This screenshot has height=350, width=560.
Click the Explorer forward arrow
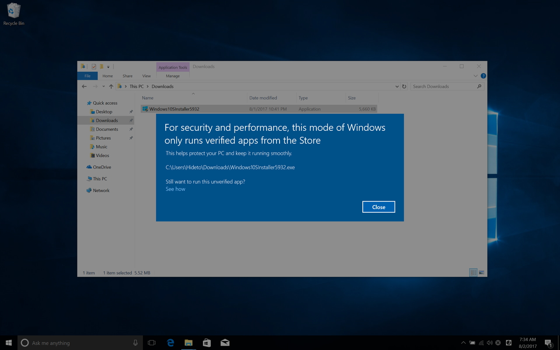tap(95, 87)
